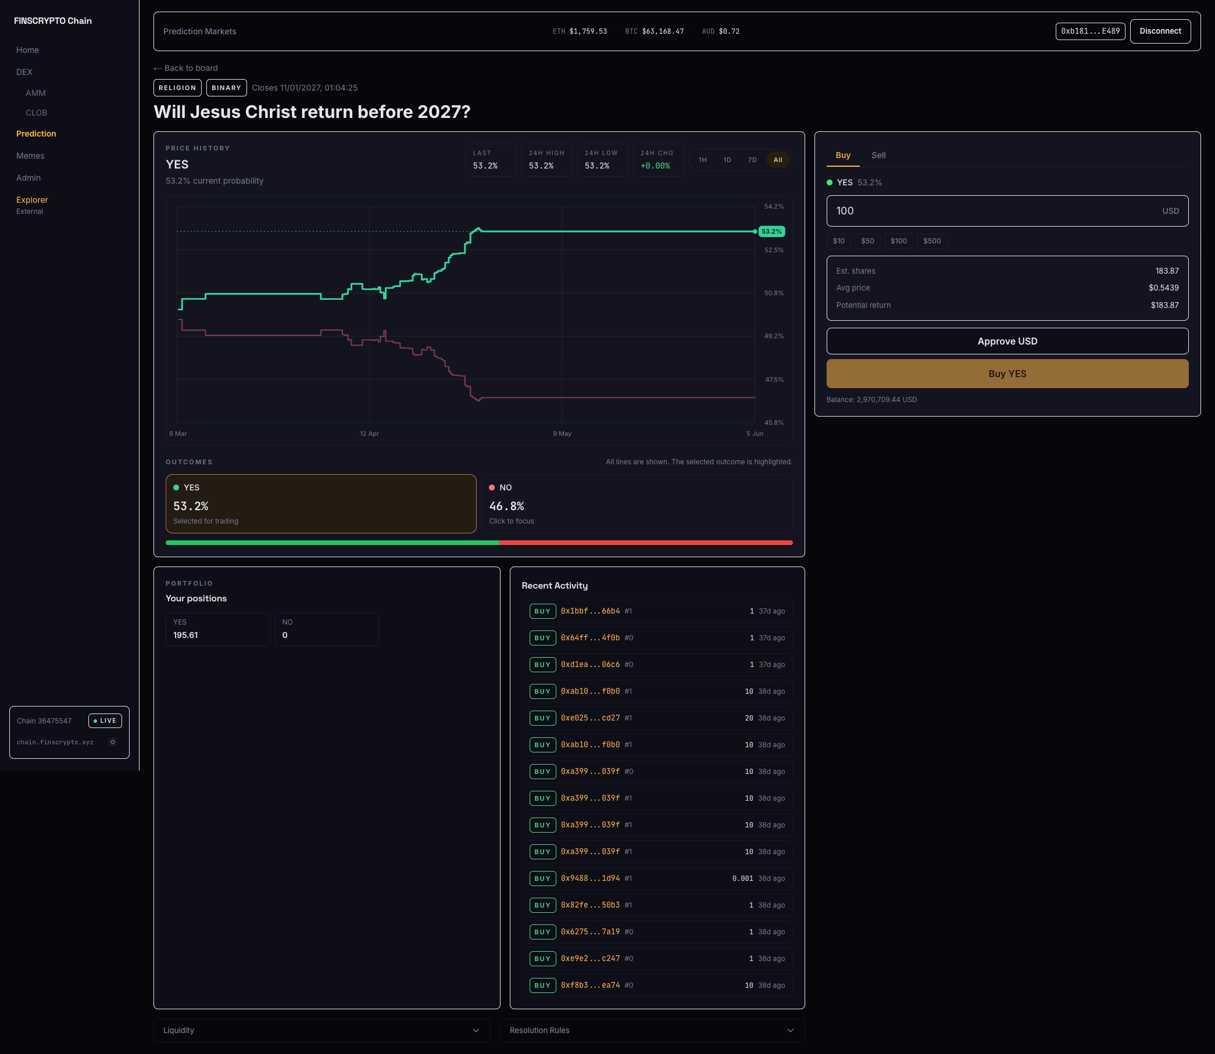The width and height of the screenshot is (1215, 1054).
Task: Click the ETH $1,759.53 ticker
Action: tap(580, 32)
